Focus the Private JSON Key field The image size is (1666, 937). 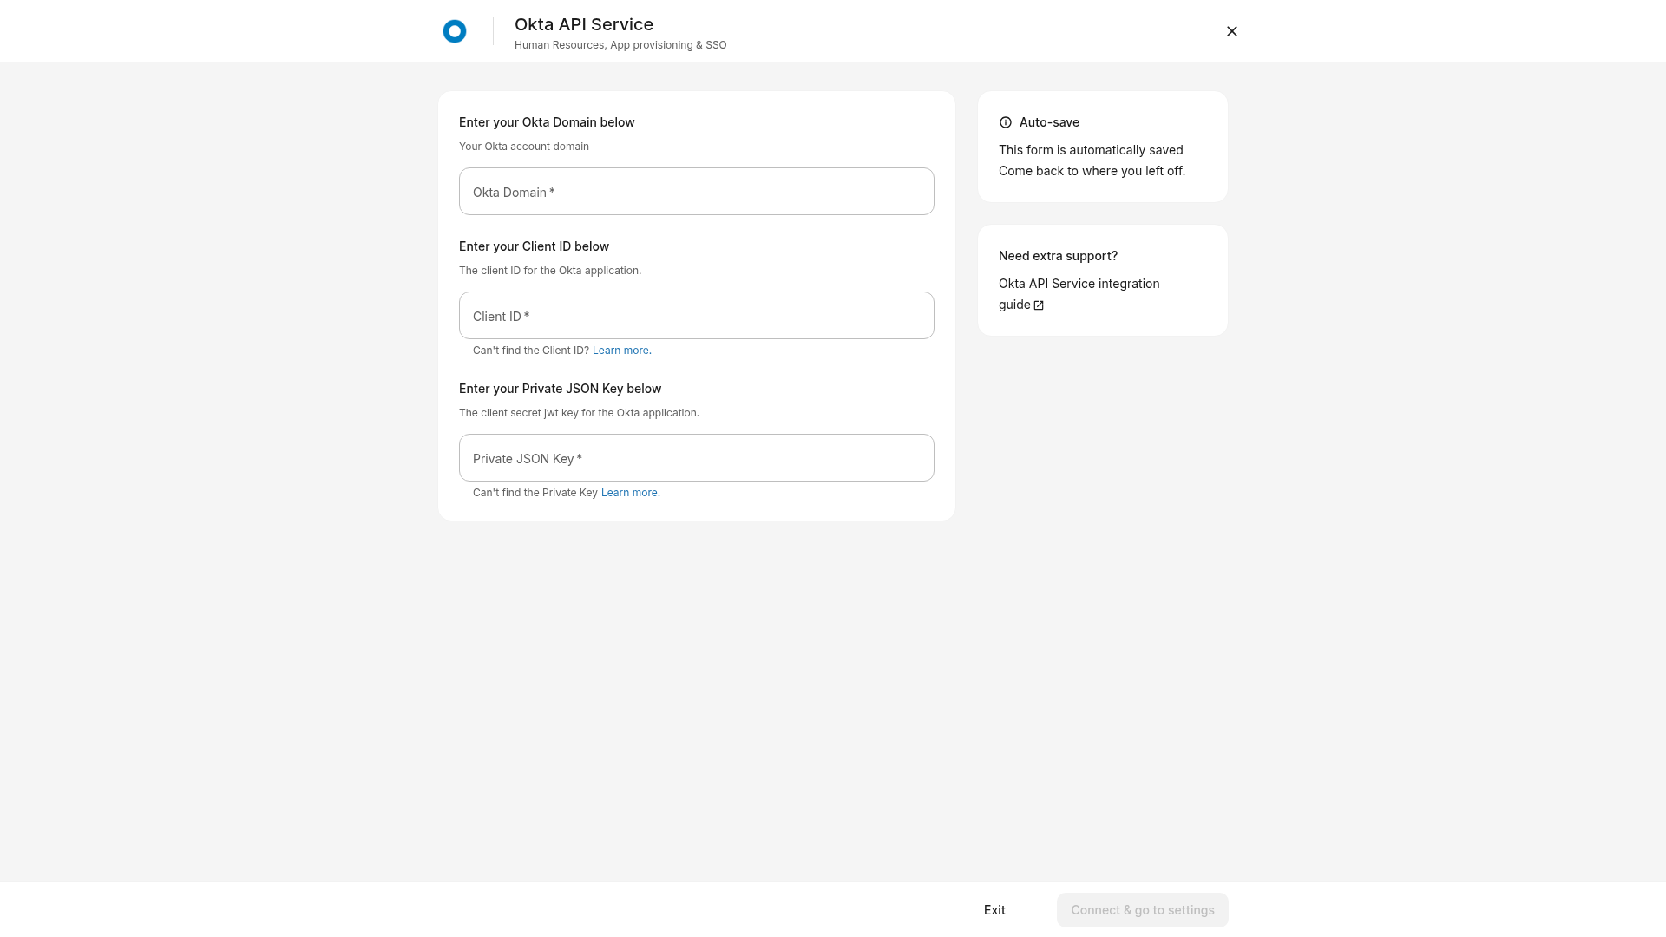[696, 458]
